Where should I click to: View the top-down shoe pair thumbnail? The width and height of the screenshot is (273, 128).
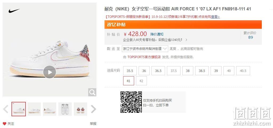pyautogui.click(x=65, y=109)
